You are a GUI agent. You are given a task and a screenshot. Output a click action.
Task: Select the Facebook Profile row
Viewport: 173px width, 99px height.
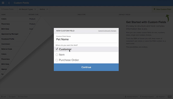[x=8, y=39]
